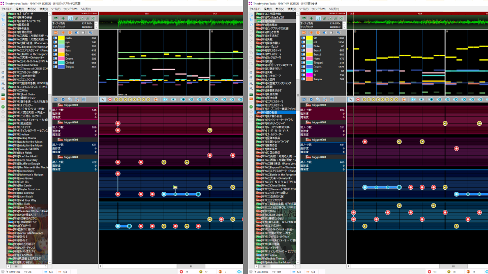This screenshot has height=274, width=488.
Task: Toggle visibility of Horn track, right window
Action: (303, 58)
